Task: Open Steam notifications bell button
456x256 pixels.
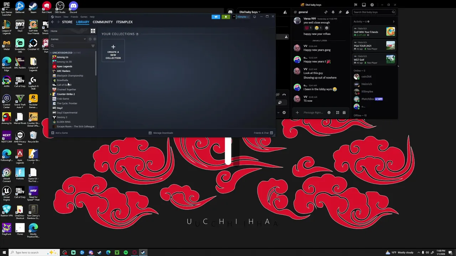Action: click(226, 17)
